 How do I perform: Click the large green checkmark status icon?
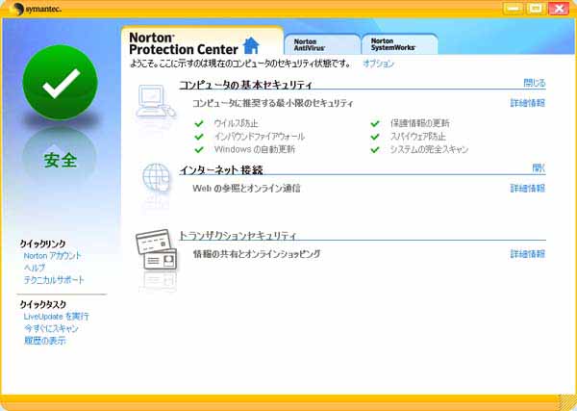61,82
